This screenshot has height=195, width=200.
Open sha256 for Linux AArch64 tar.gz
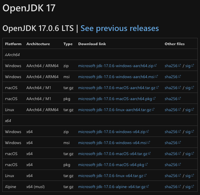pyautogui.click(x=173, y=110)
